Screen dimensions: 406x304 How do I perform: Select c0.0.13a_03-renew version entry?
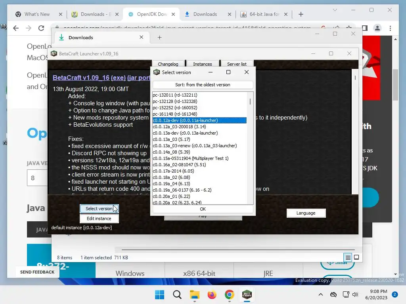pos(199,146)
